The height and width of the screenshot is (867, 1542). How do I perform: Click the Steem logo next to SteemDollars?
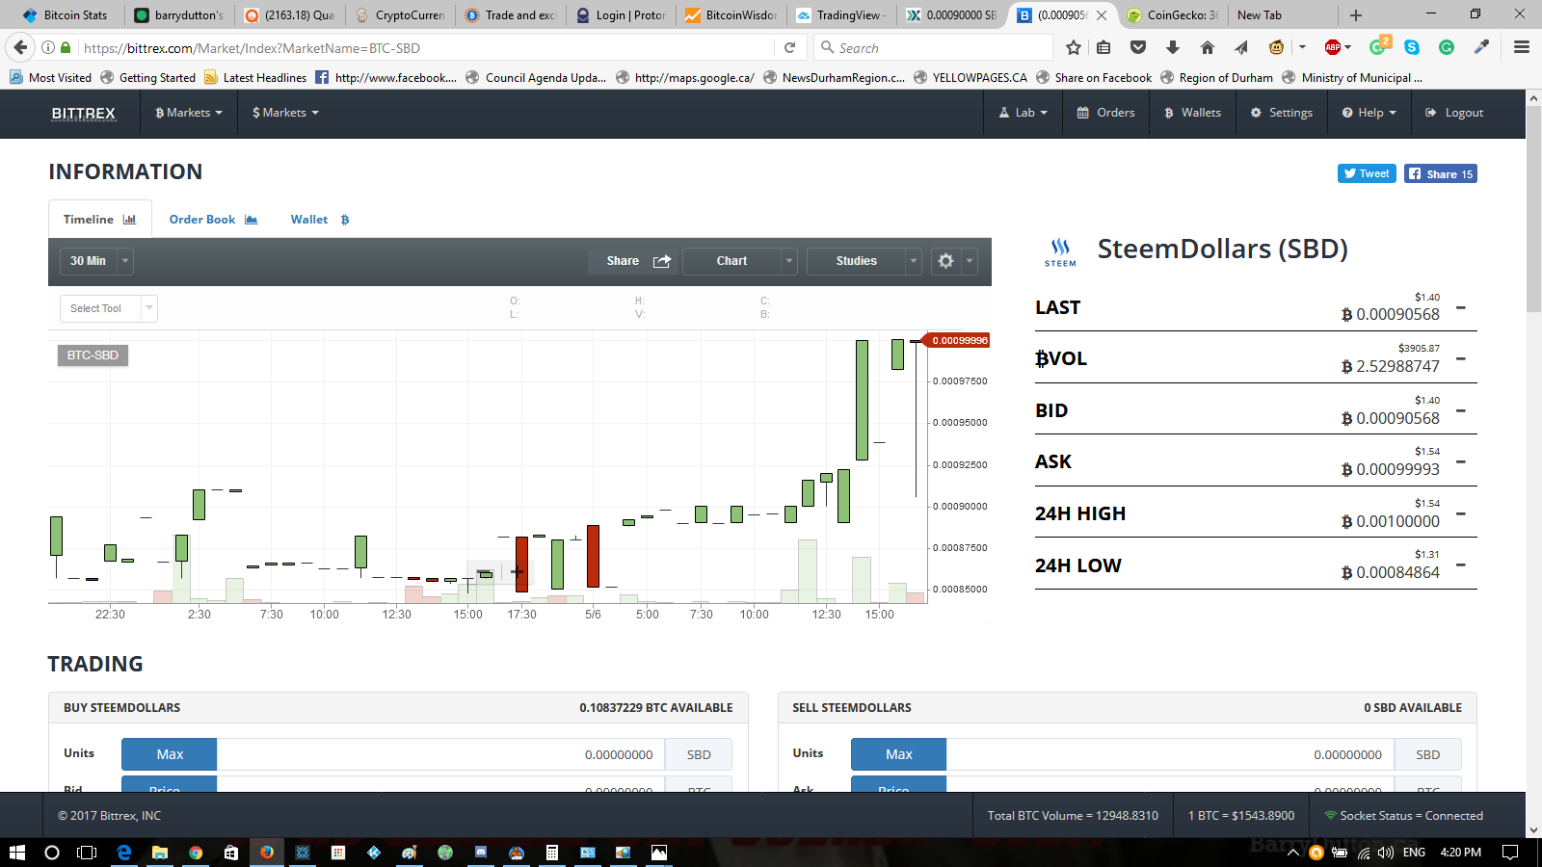tap(1060, 252)
